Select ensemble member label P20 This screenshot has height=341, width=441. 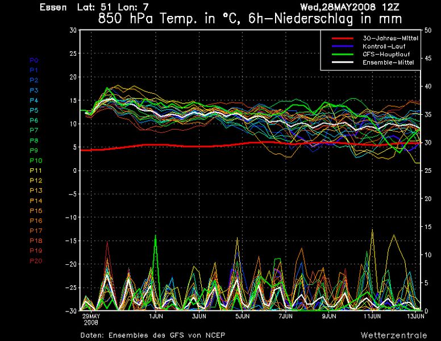point(35,261)
